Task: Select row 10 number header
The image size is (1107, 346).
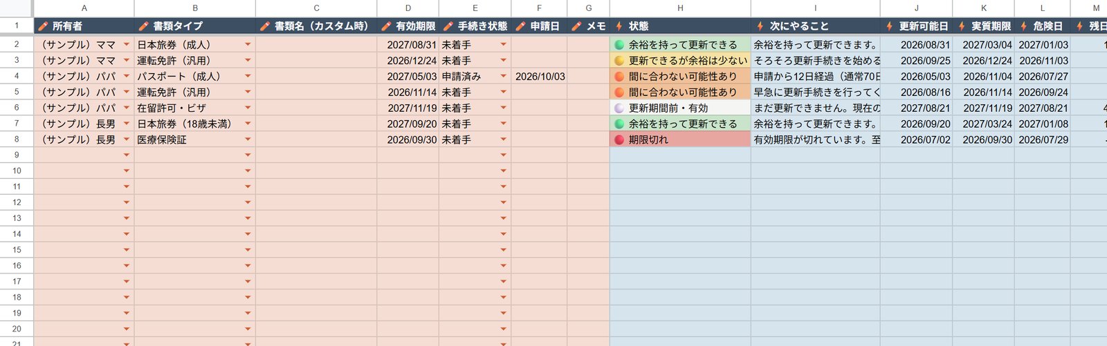Action: coord(17,171)
